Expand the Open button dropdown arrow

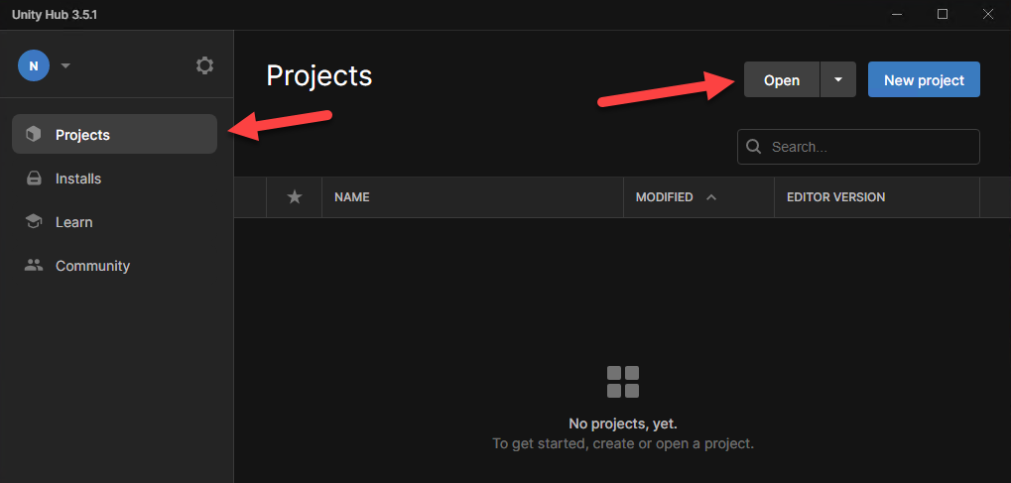[838, 80]
